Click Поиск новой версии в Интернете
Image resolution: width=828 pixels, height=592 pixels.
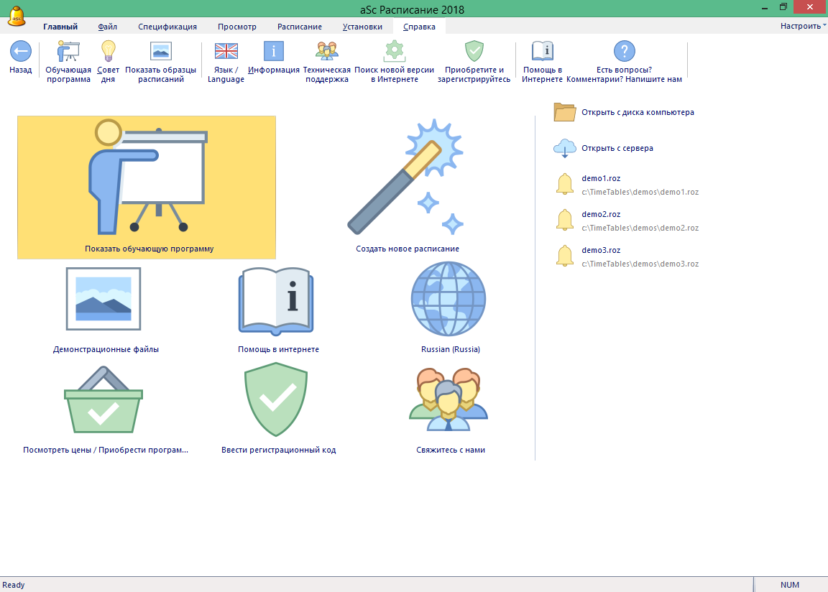coord(394,52)
